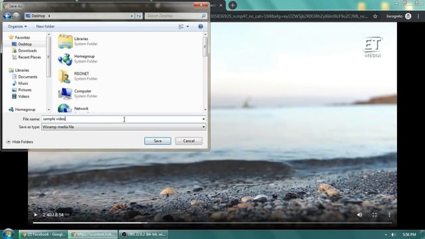Select the Libraries system folder icon
Image resolution: width=425 pixels, height=239 pixels.
pyautogui.click(x=65, y=41)
